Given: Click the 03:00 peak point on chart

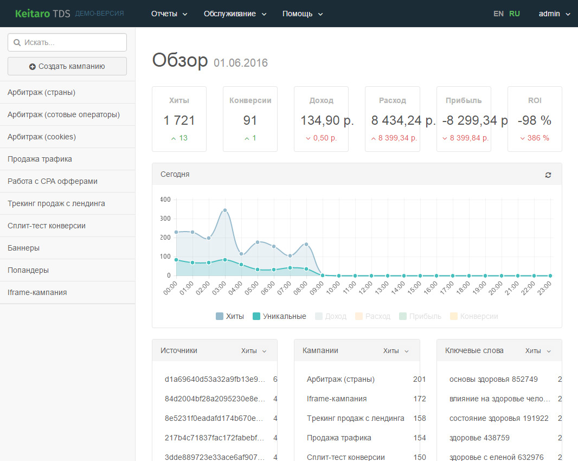Looking at the screenshot, I should 225,210.
